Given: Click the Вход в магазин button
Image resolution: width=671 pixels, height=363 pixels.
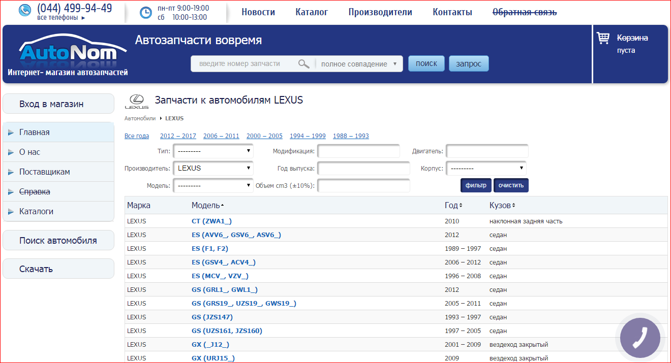Looking at the screenshot, I should click(58, 104).
